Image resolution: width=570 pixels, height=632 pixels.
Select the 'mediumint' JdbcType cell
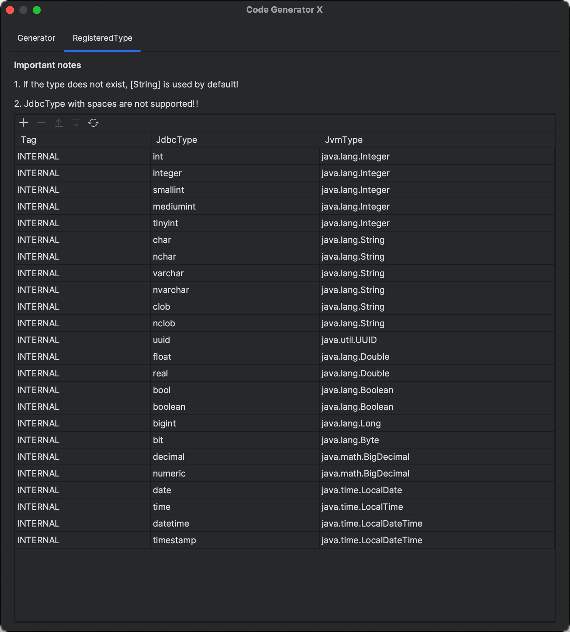[x=235, y=207]
